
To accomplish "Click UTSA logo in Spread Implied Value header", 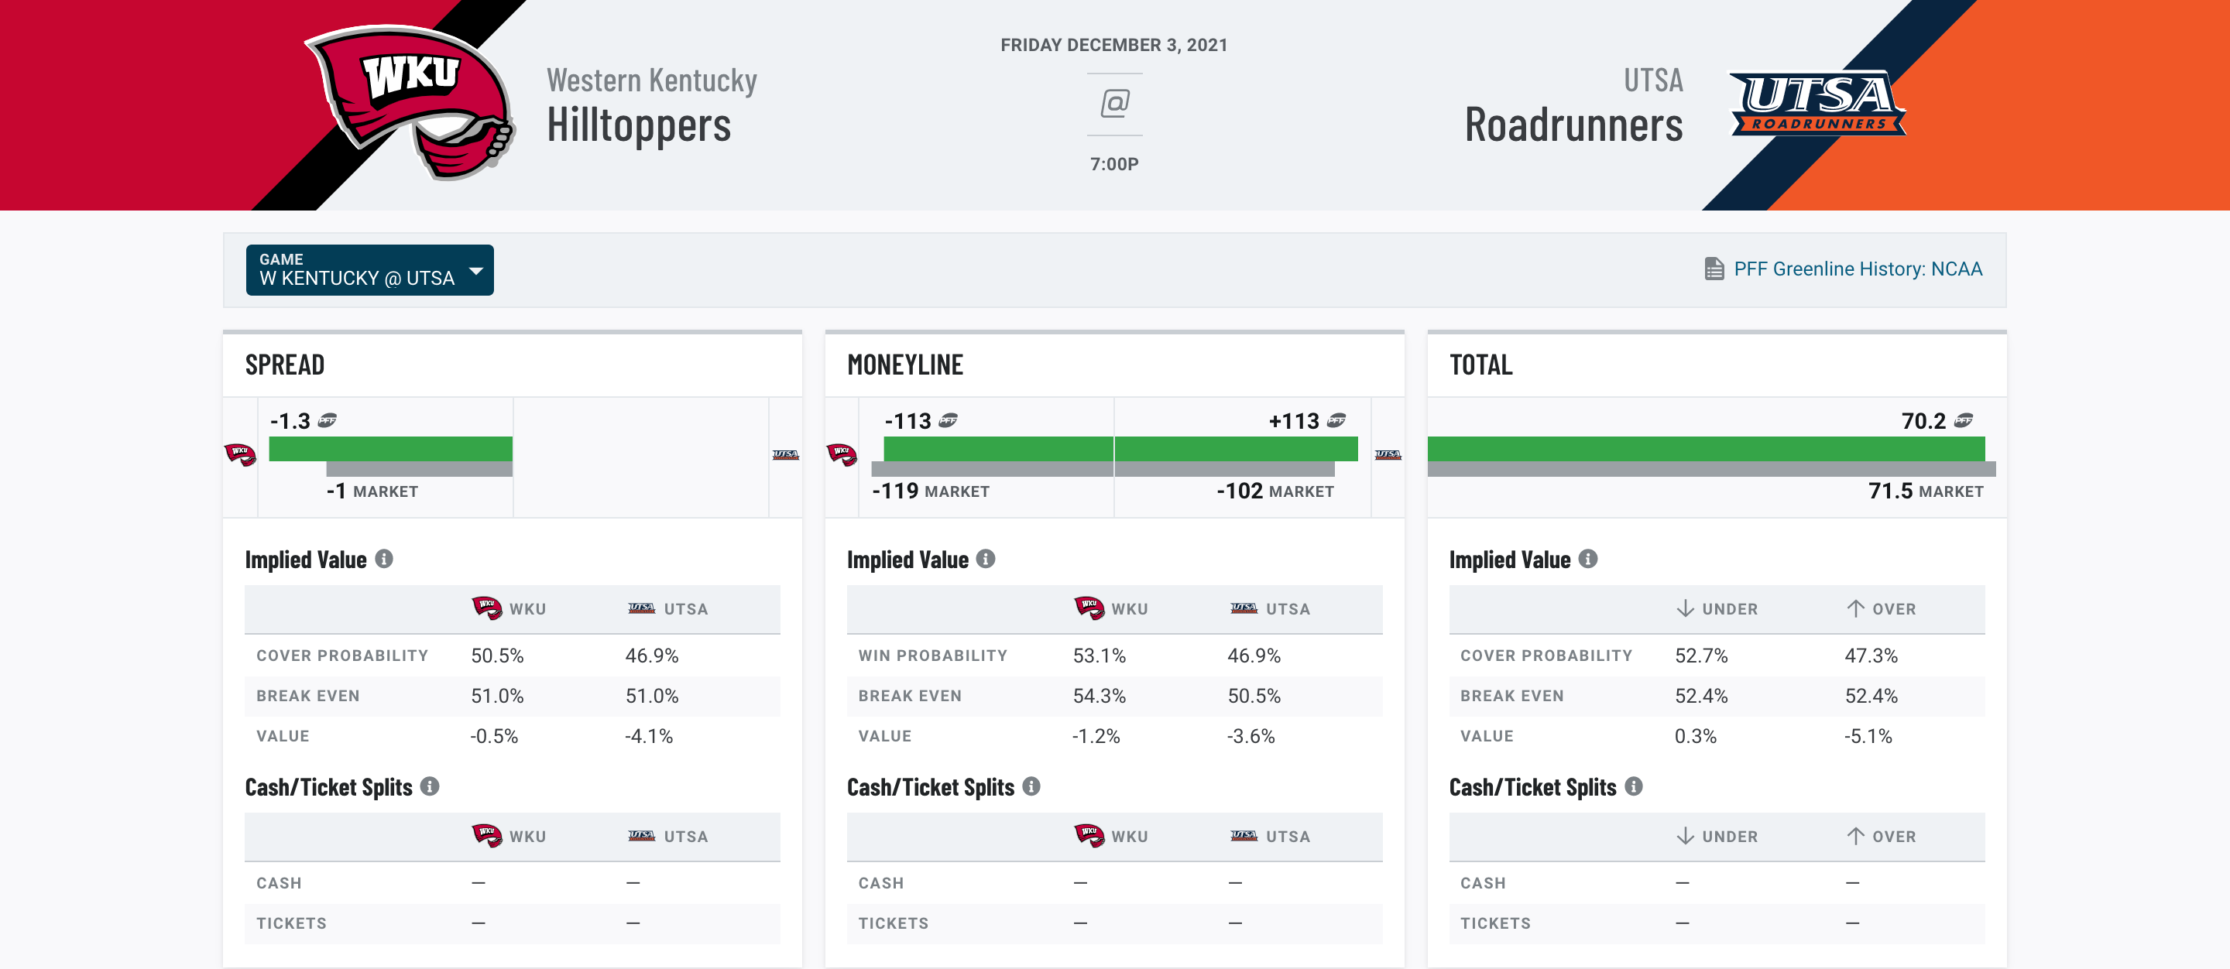I will 641,608.
